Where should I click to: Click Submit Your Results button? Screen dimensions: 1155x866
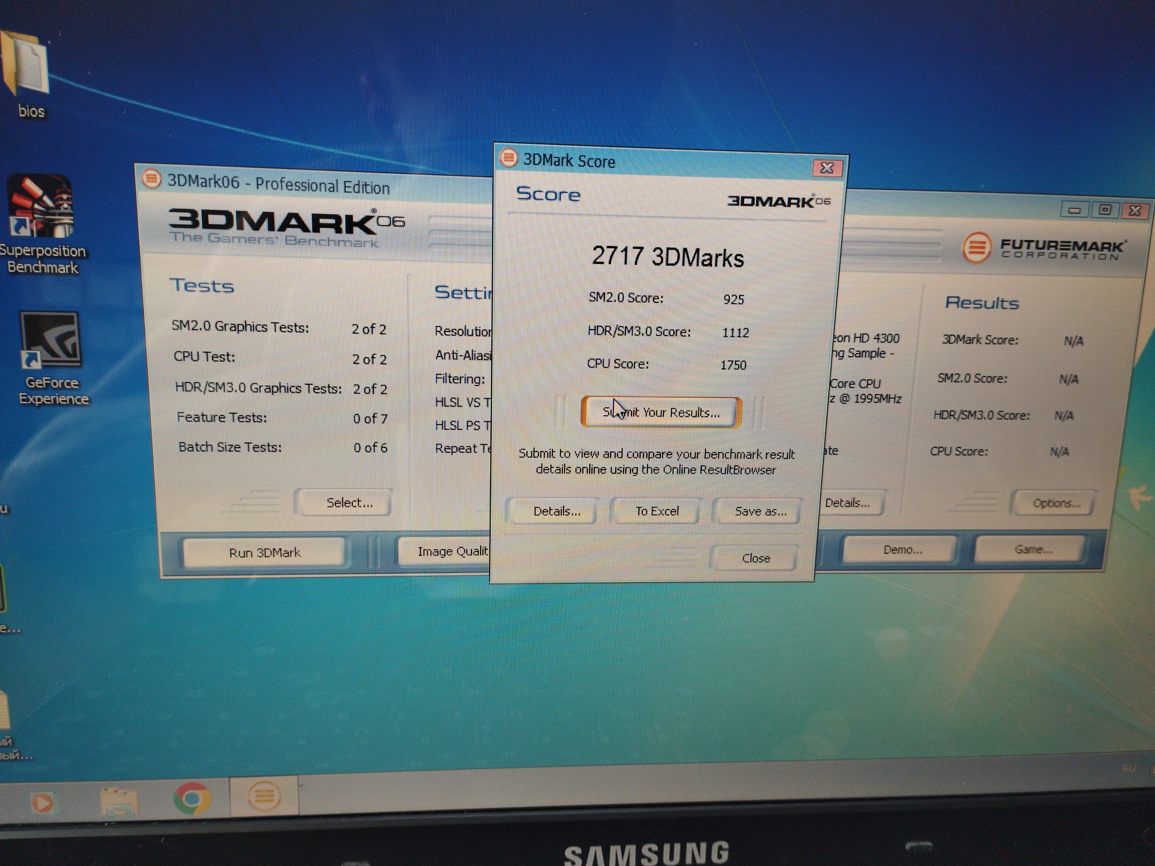coord(661,413)
